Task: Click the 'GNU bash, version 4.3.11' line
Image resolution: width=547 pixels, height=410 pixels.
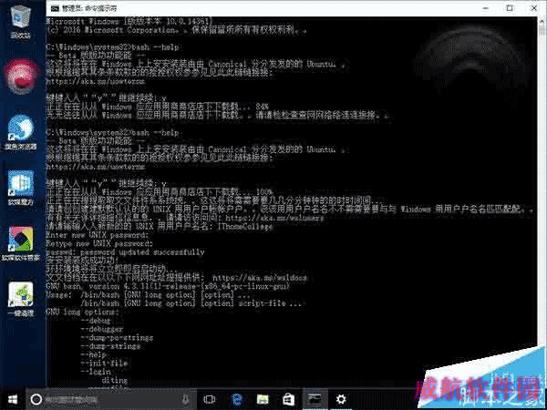Action: click(x=168, y=287)
